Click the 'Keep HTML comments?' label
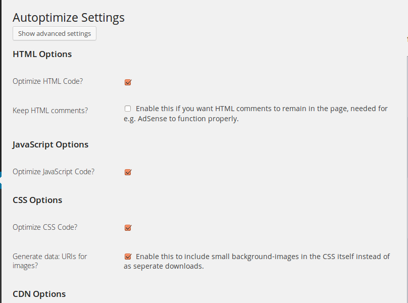The height and width of the screenshot is (303, 408). click(50, 110)
